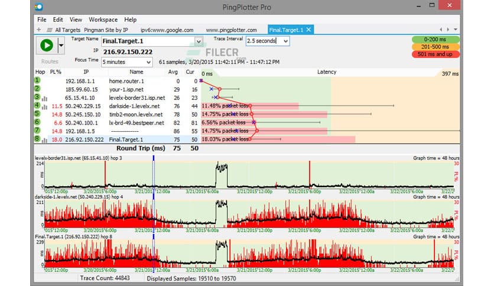
Task: Click the Trace Interval 2.5 seconds field
Action: pos(264,41)
